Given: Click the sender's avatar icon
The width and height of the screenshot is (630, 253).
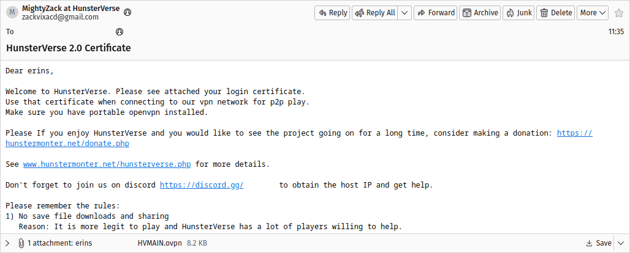Looking at the screenshot, I should pyautogui.click(x=12, y=13).
